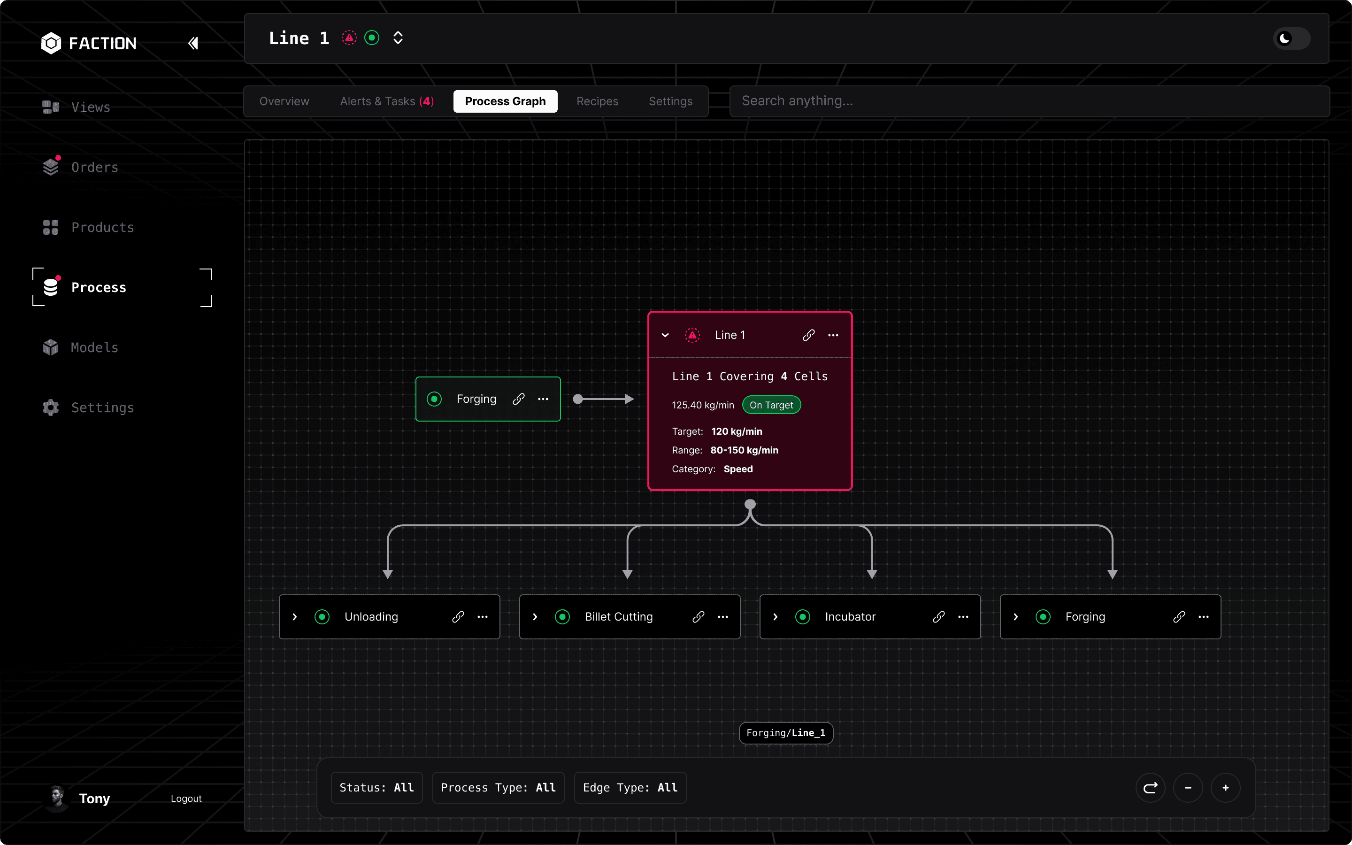The height and width of the screenshot is (845, 1352).
Task: Open the Alerts & Tasks tab
Action: 387,101
